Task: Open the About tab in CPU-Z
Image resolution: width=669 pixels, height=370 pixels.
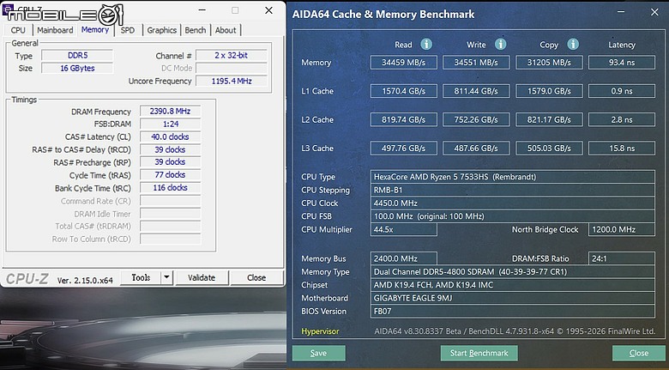Action: [226, 30]
